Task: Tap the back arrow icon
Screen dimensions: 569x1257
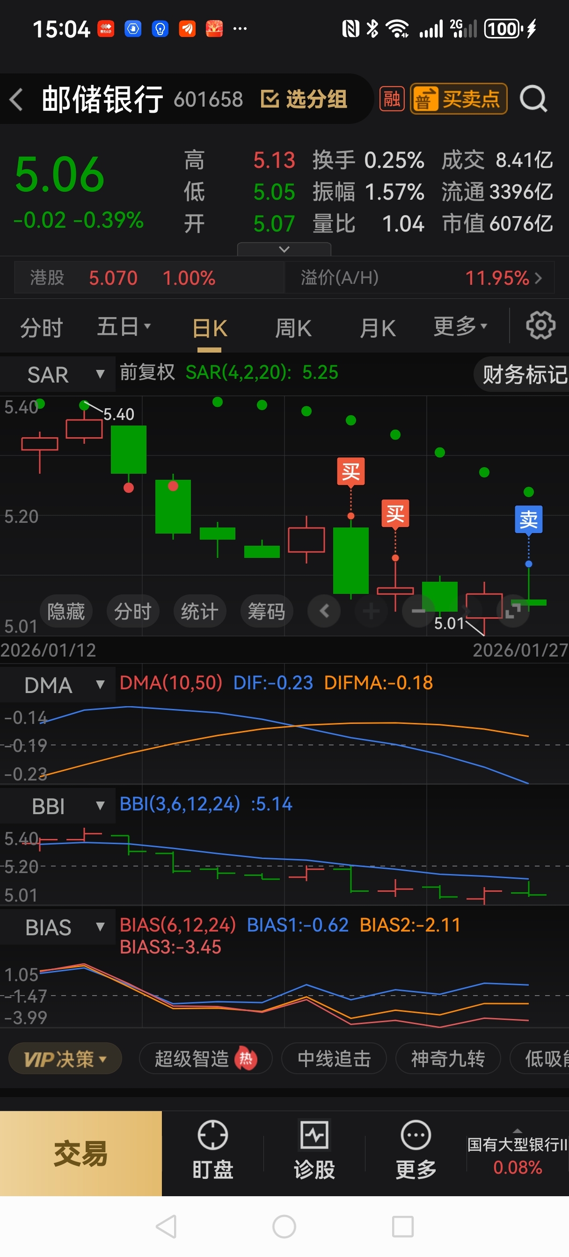Action: pyautogui.click(x=16, y=100)
